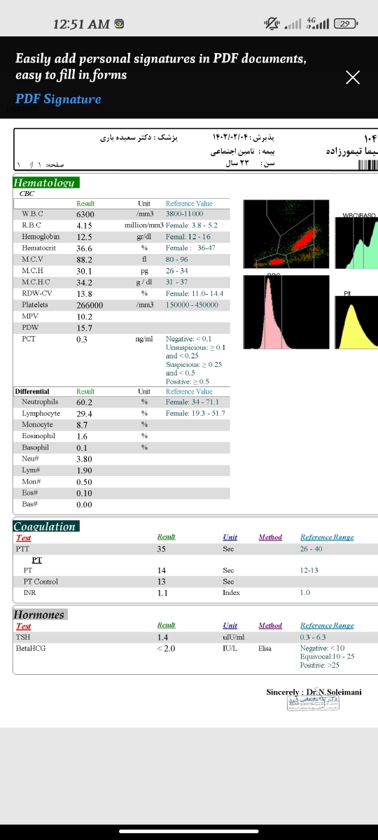The width and height of the screenshot is (378, 840).
Task: Tap the Platelets value 266000
Action: (x=90, y=305)
